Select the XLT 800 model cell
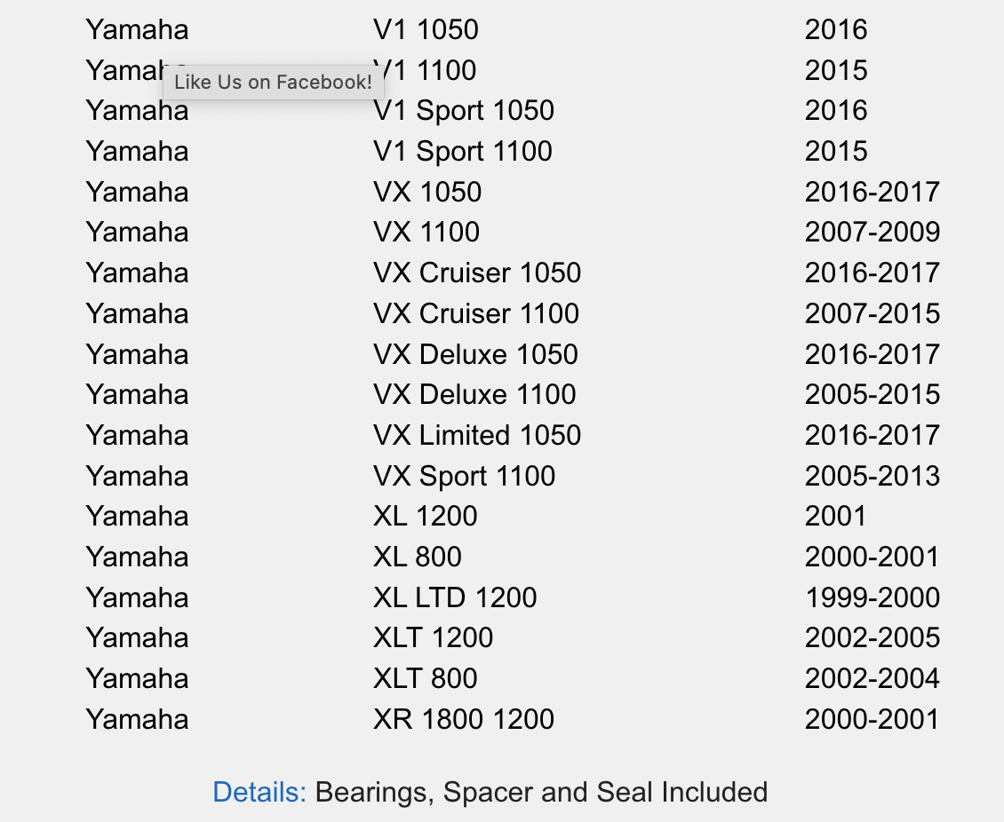The width and height of the screenshot is (1004, 822). pos(426,678)
